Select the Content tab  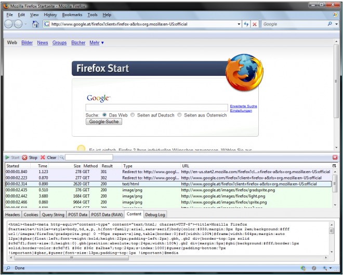(134, 214)
